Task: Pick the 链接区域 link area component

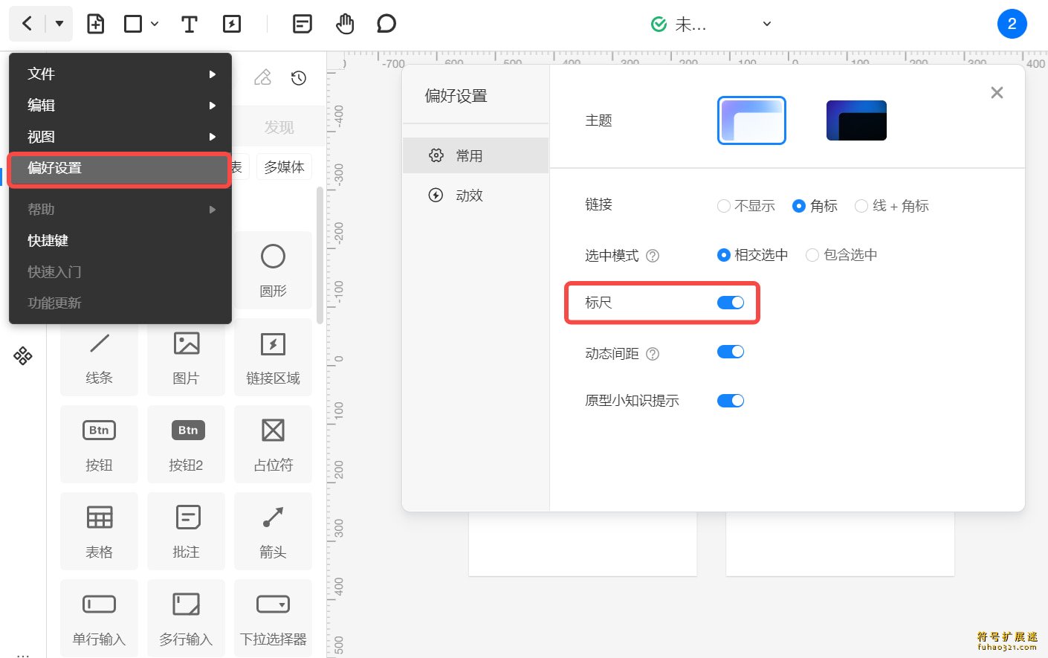Action: 273,358
